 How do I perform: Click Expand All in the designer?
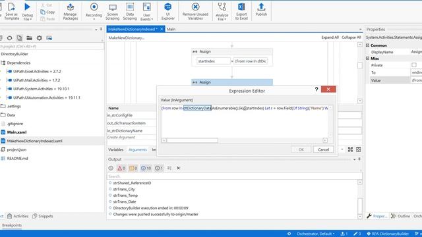click(330, 38)
